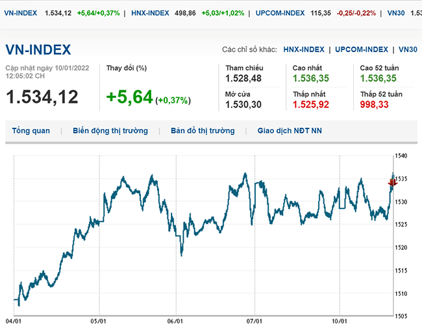Screen dimensions: 422x331
Task: Select VN30 link under Các chỉ số khác
Action: (408, 49)
